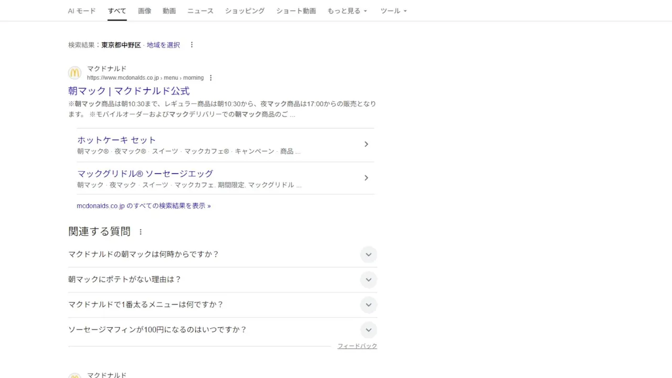
Task: Select the すべて tab
Action: [x=117, y=10]
